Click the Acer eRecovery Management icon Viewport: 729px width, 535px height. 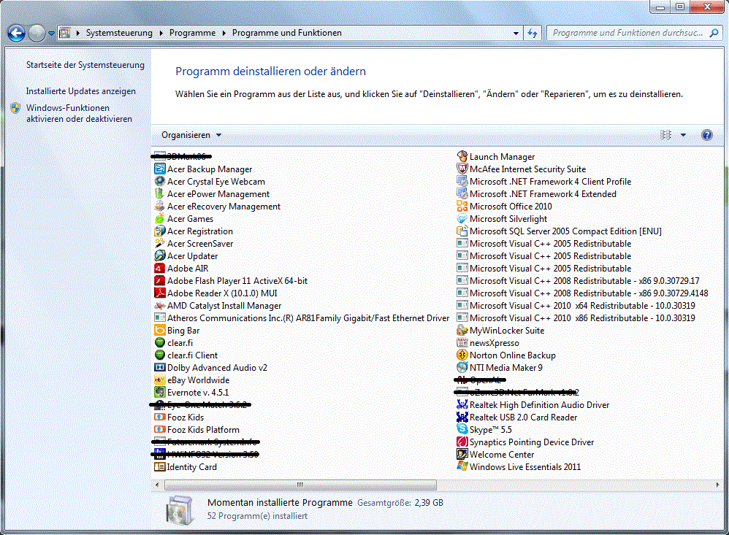pyautogui.click(x=159, y=207)
